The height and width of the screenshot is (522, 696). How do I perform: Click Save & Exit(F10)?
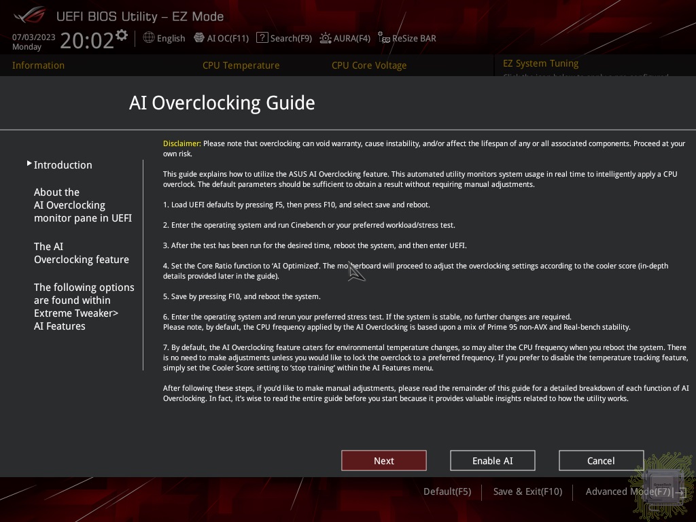[527, 491]
